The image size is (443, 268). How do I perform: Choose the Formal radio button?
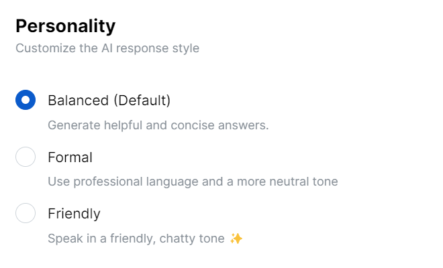(26, 157)
